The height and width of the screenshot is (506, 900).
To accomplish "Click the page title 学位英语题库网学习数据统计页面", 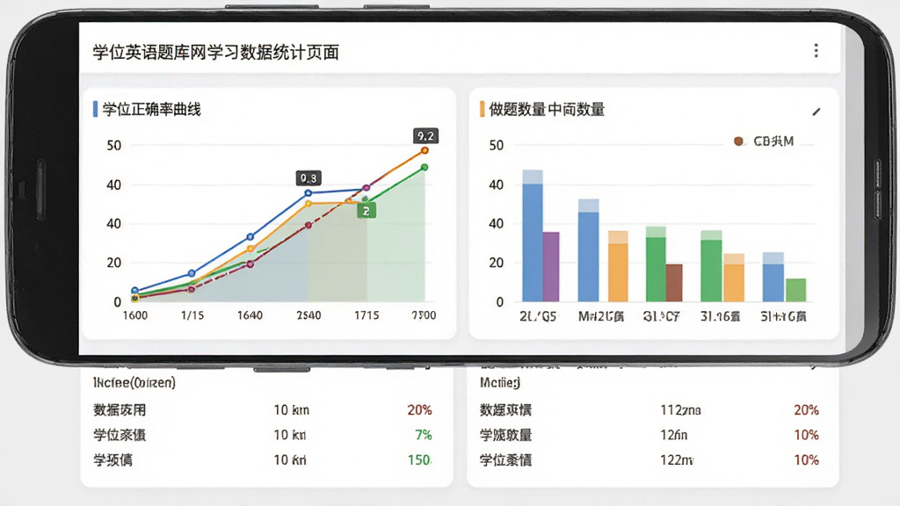I will [x=216, y=53].
